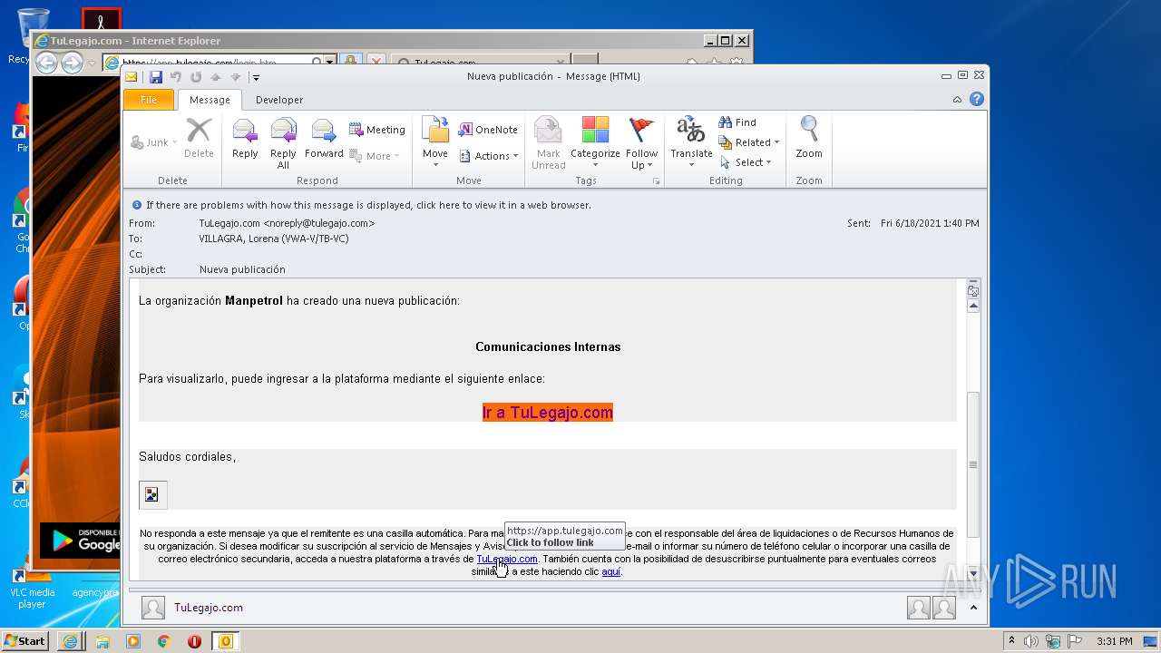Choose Reply All
Image resolution: width=1161 pixels, height=653 pixels.
coord(283,143)
